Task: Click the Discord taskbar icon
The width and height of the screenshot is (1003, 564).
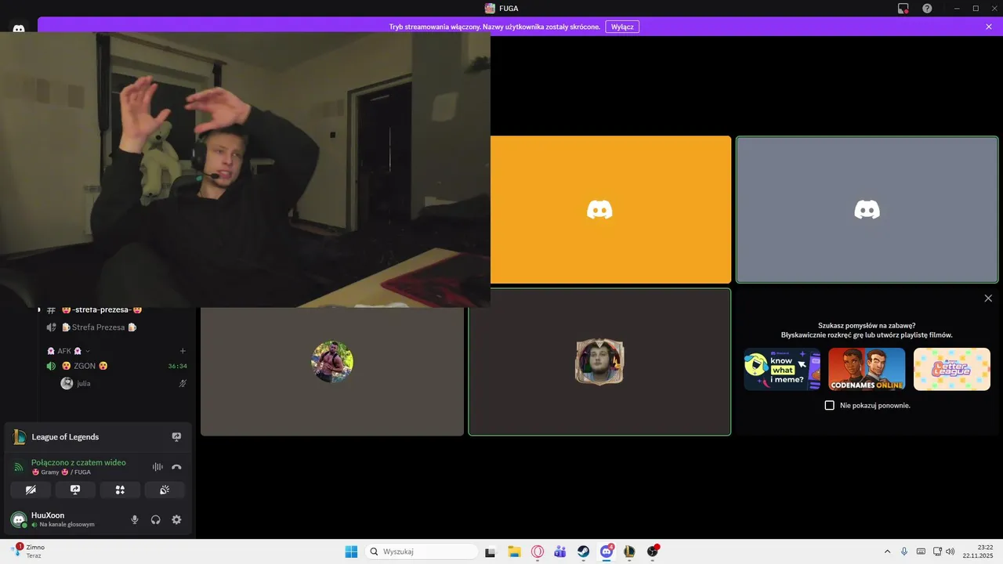Action: [607, 551]
